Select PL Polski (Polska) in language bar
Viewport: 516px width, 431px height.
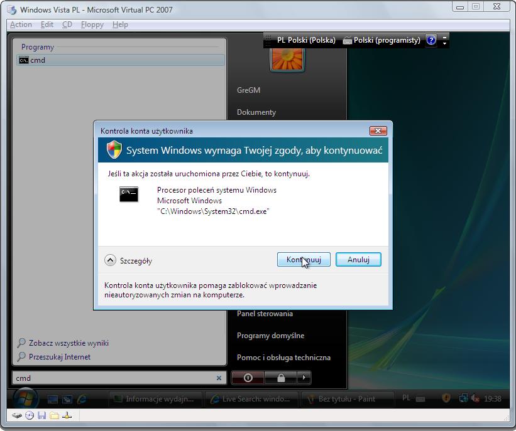tap(306, 40)
